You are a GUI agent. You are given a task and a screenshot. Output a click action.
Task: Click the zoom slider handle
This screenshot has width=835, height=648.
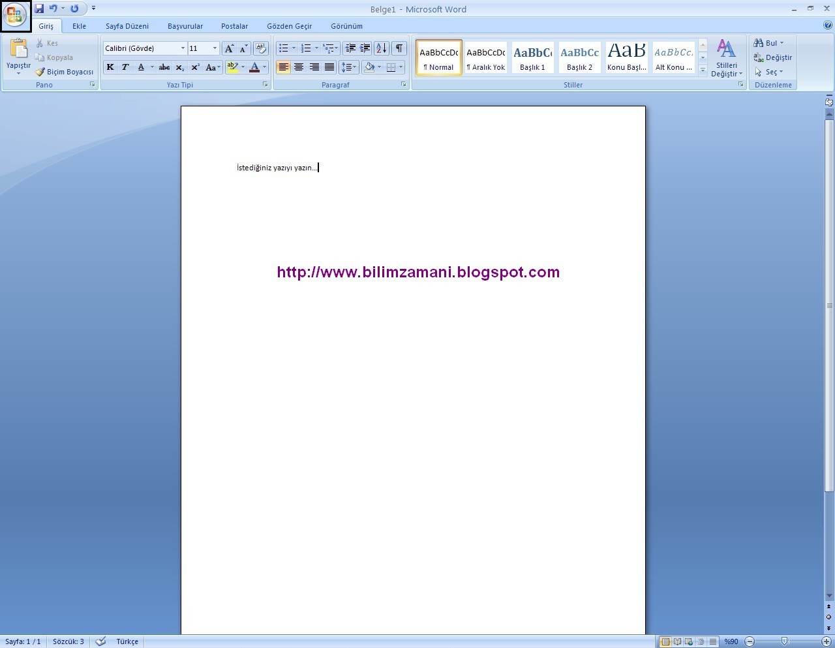pyautogui.click(x=784, y=641)
